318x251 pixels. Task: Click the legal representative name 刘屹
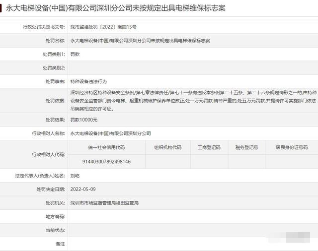pyautogui.click(x=76, y=176)
